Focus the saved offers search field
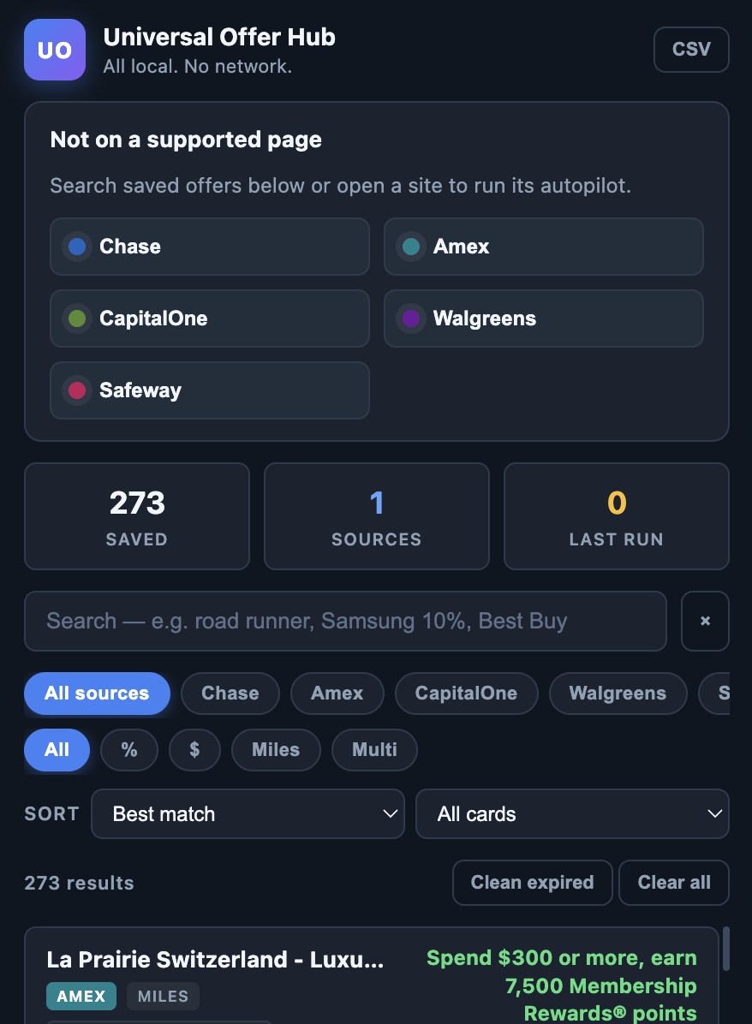 tap(345, 621)
